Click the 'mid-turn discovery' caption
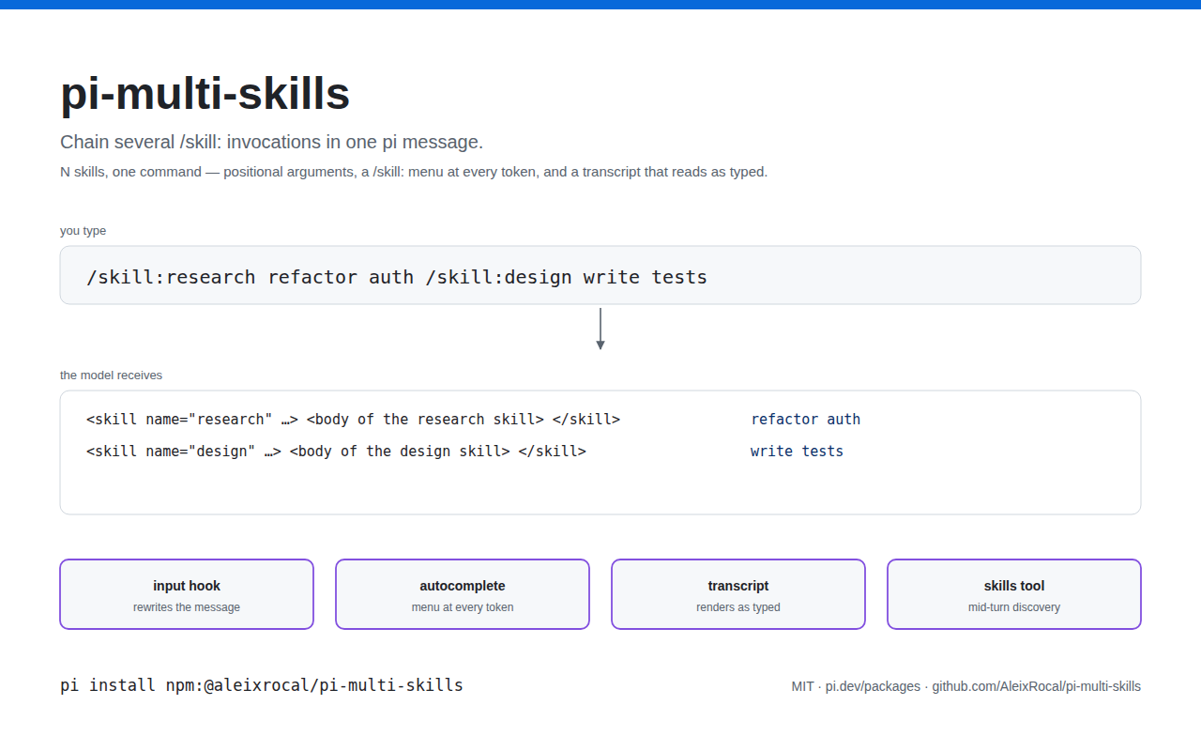Screen dimensions: 1201x751 tap(1014, 607)
